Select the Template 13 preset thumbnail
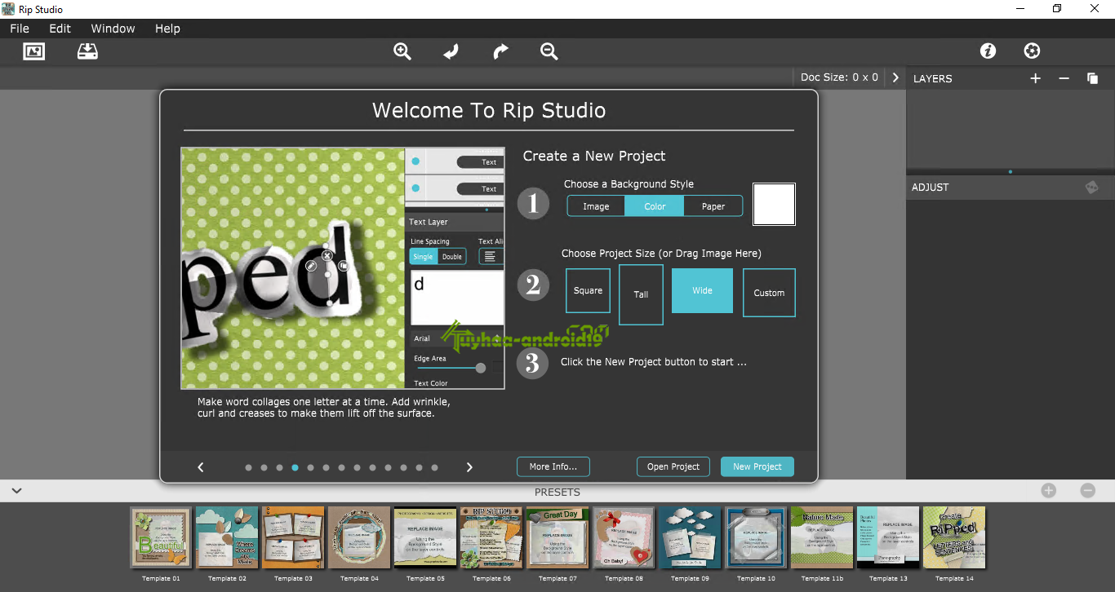Viewport: 1115px width, 592px height. coord(888,537)
